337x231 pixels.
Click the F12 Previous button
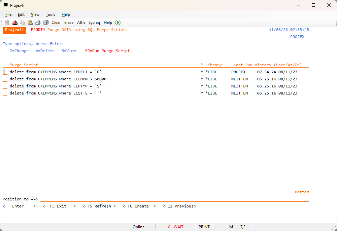click(x=179, y=206)
